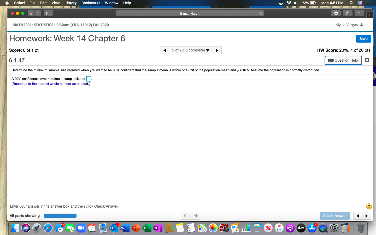
Task: Show Safari downloads
Action: pyautogui.click(x=336, y=13)
